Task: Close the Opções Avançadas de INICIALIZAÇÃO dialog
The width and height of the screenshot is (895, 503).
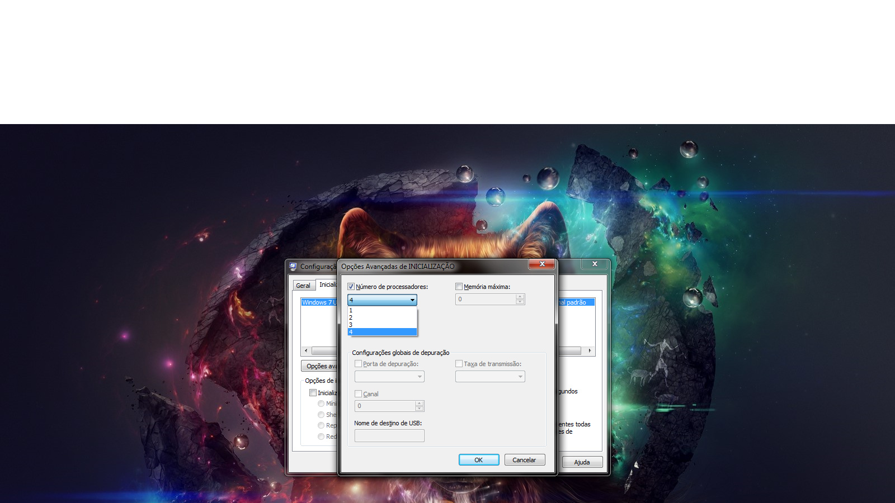Action: [542, 264]
